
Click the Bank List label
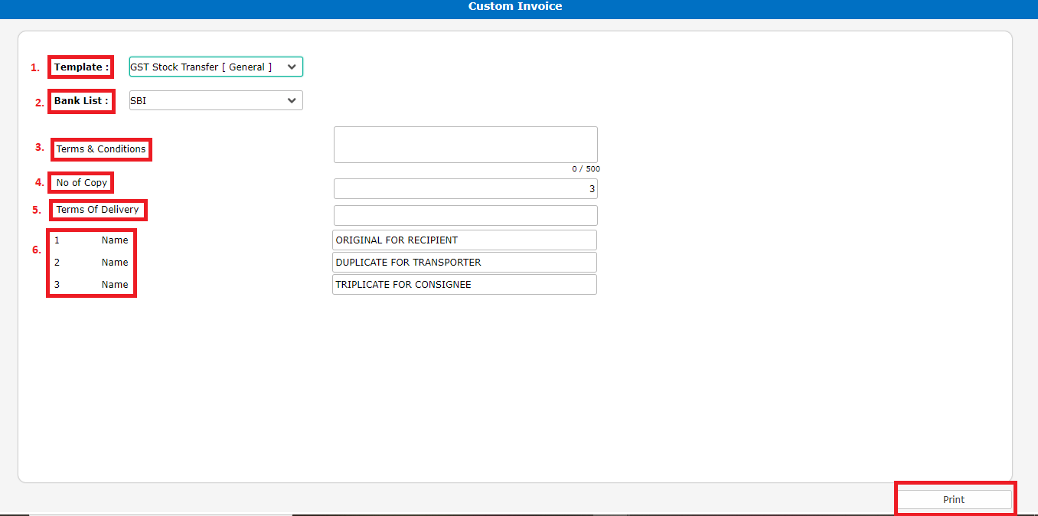[x=81, y=101]
